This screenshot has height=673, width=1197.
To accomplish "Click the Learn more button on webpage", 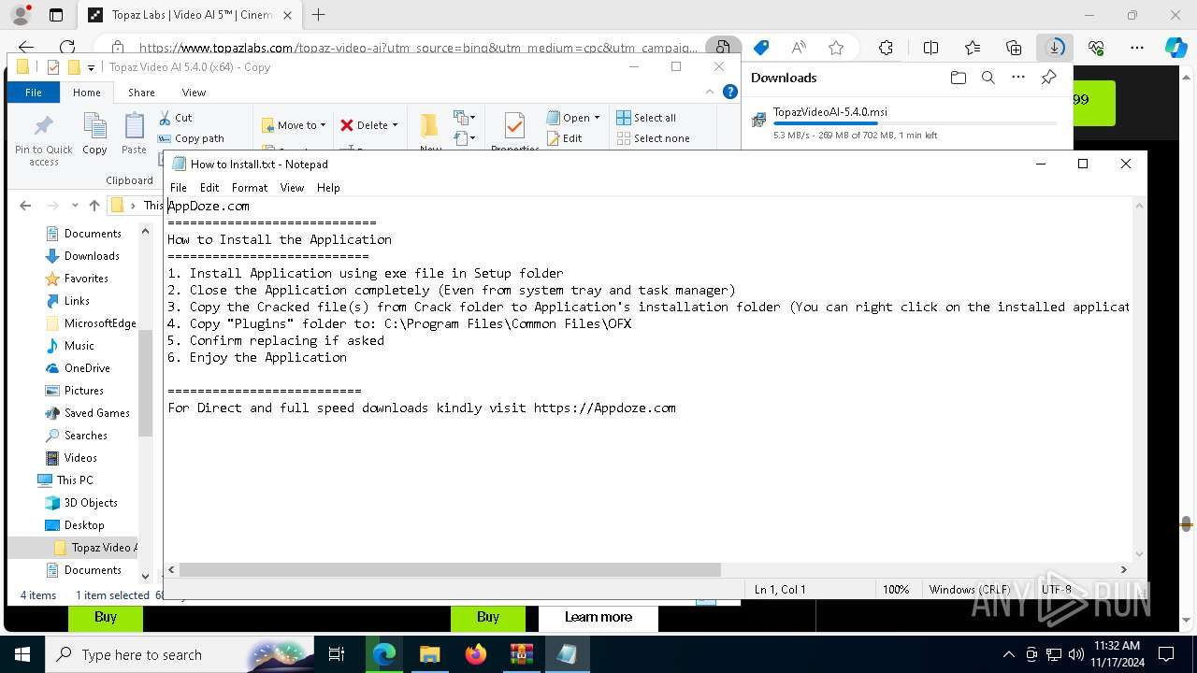I will click(x=598, y=617).
